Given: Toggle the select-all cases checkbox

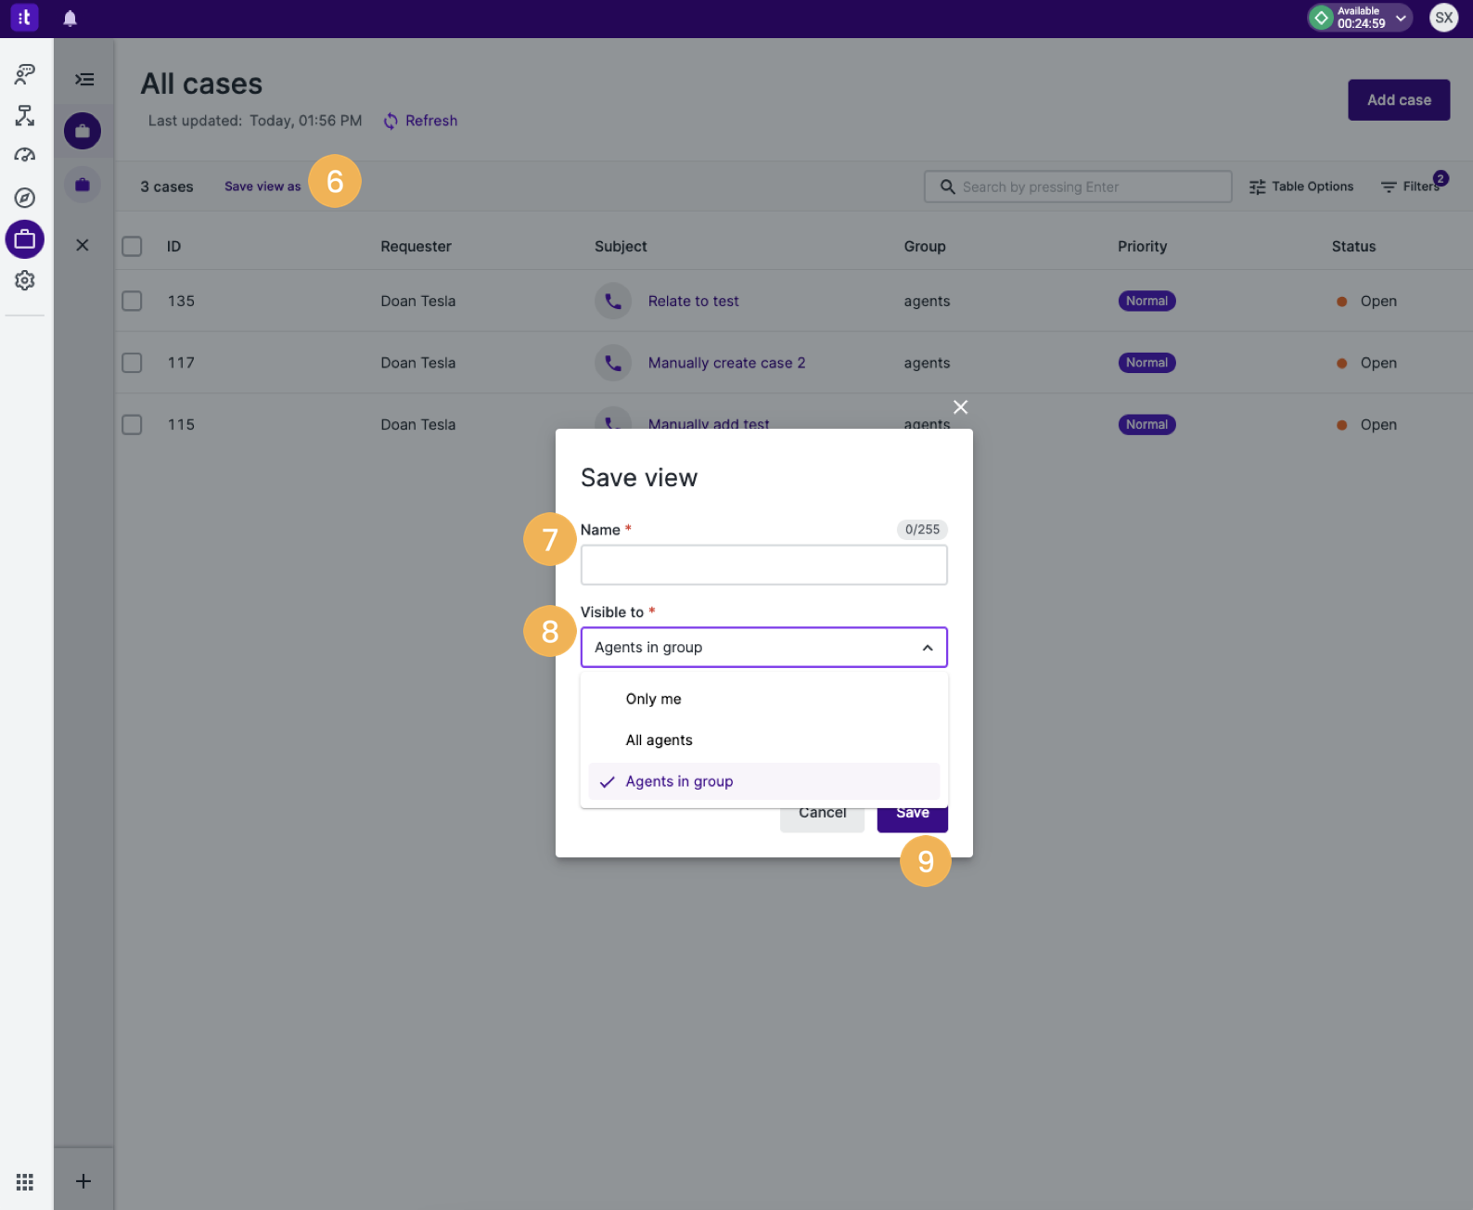Looking at the screenshot, I should point(132,246).
